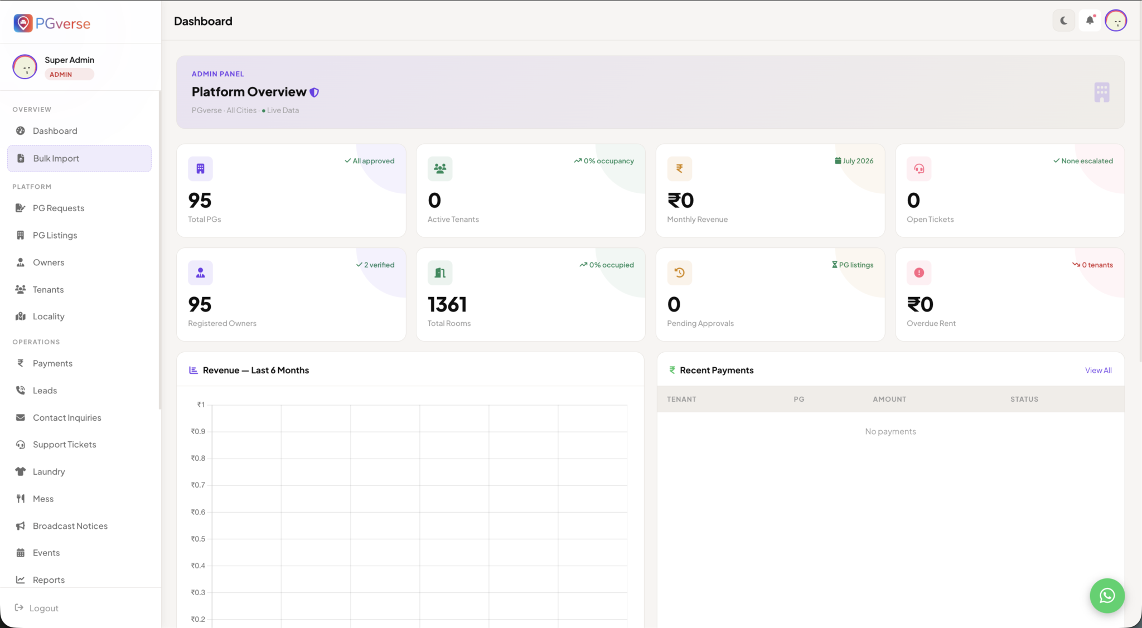Click the Logout button

click(37, 608)
